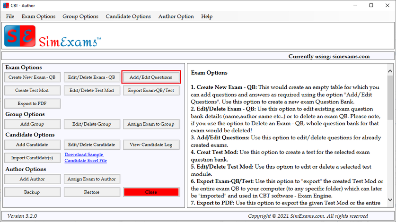396x222 pixels.
Task: Click '4. Creat Test Mod:' help text
Action: [x=214, y=152]
